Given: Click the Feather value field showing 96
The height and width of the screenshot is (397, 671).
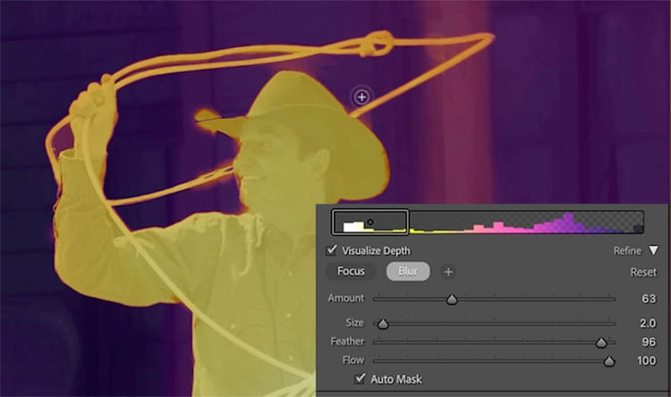Looking at the screenshot, I should click(x=650, y=342).
